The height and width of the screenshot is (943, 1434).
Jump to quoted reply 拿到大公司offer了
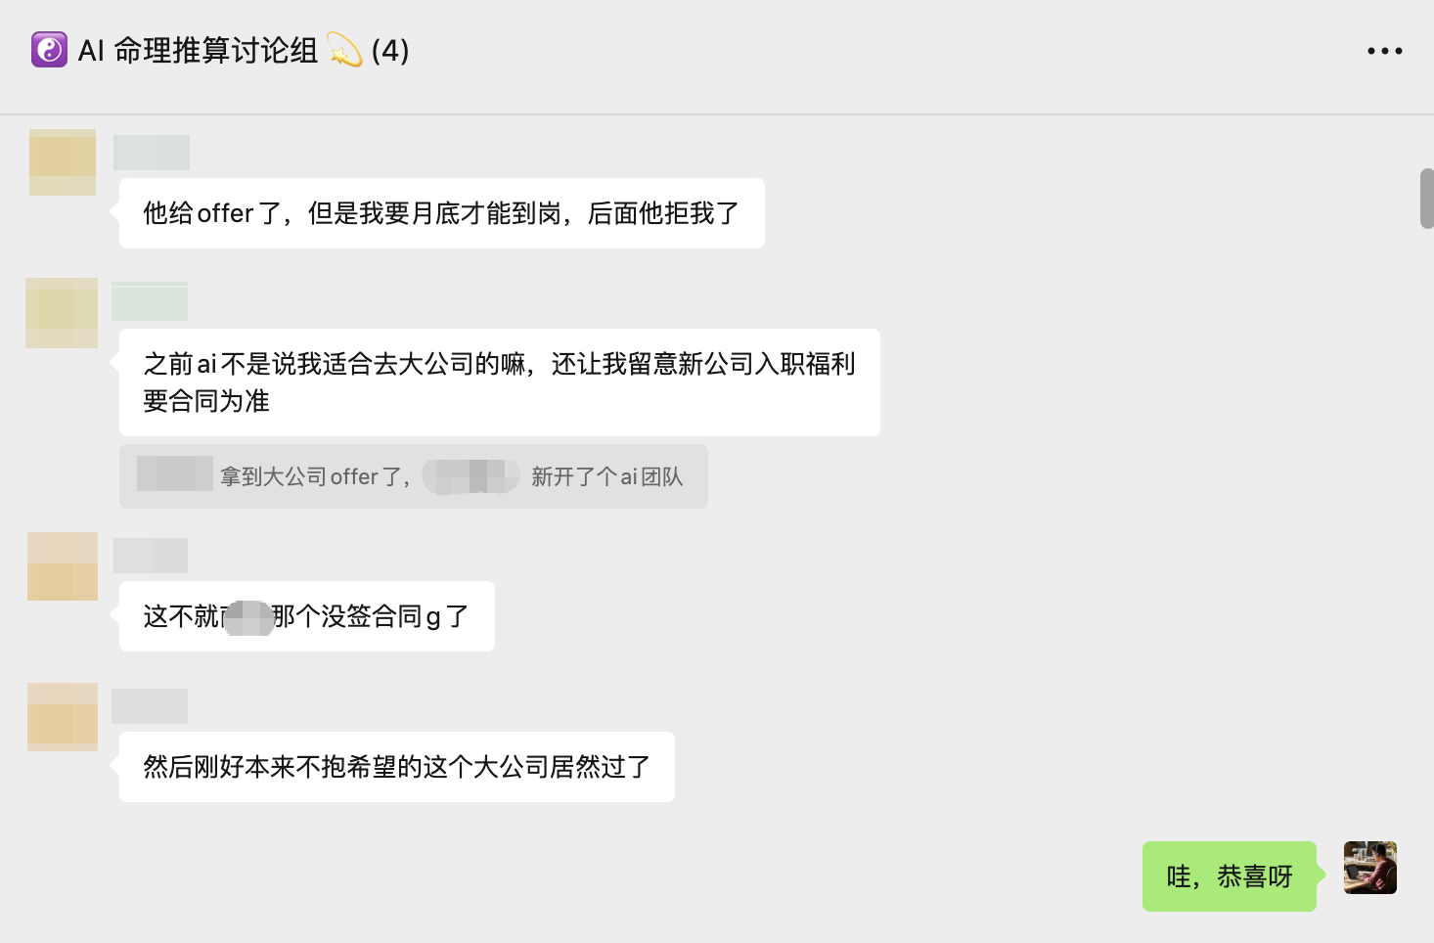(x=414, y=476)
